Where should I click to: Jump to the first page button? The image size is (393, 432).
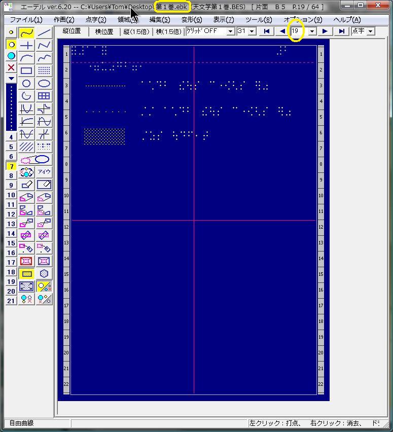click(267, 31)
